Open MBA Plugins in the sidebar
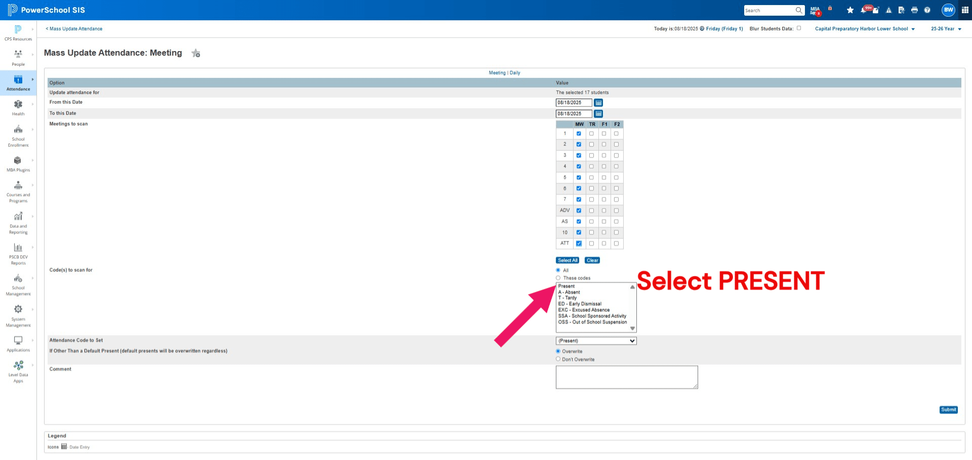 (18, 164)
